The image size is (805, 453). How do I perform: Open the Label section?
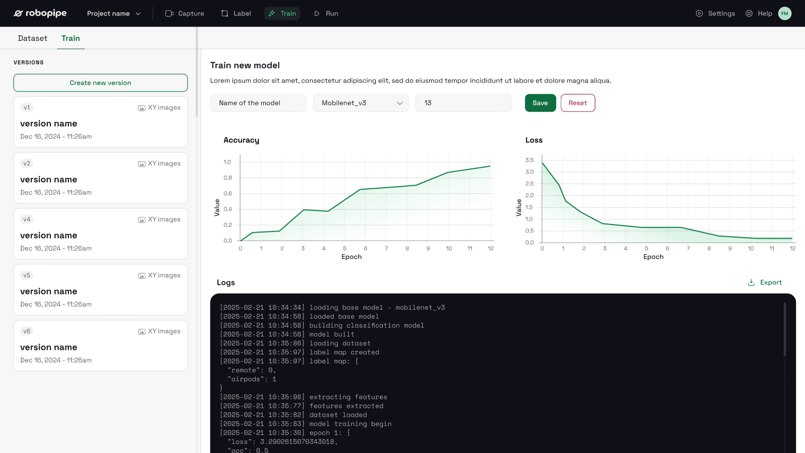point(236,14)
